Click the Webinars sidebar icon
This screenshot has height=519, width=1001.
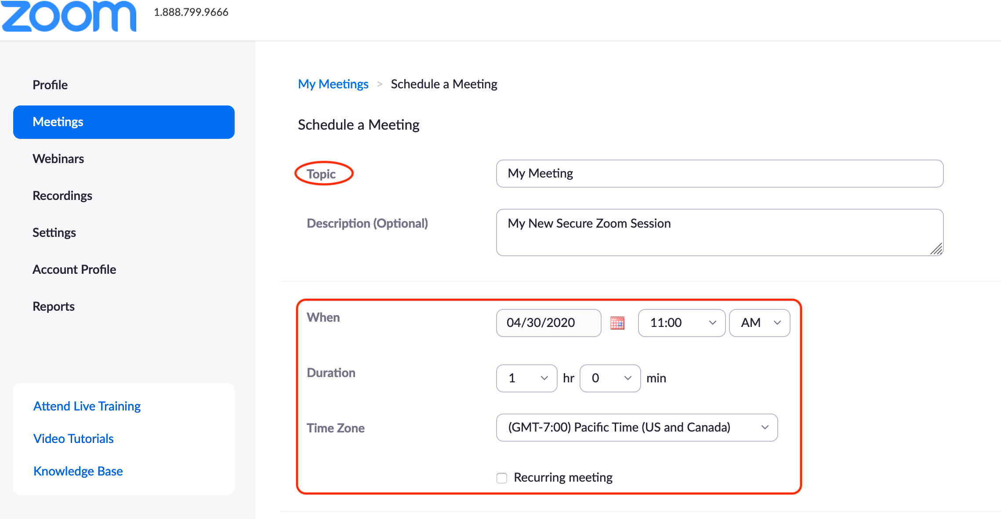coord(58,158)
